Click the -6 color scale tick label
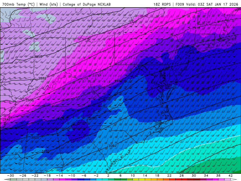The height and width of the screenshot is (181, 241). click(x=84, y=176)
